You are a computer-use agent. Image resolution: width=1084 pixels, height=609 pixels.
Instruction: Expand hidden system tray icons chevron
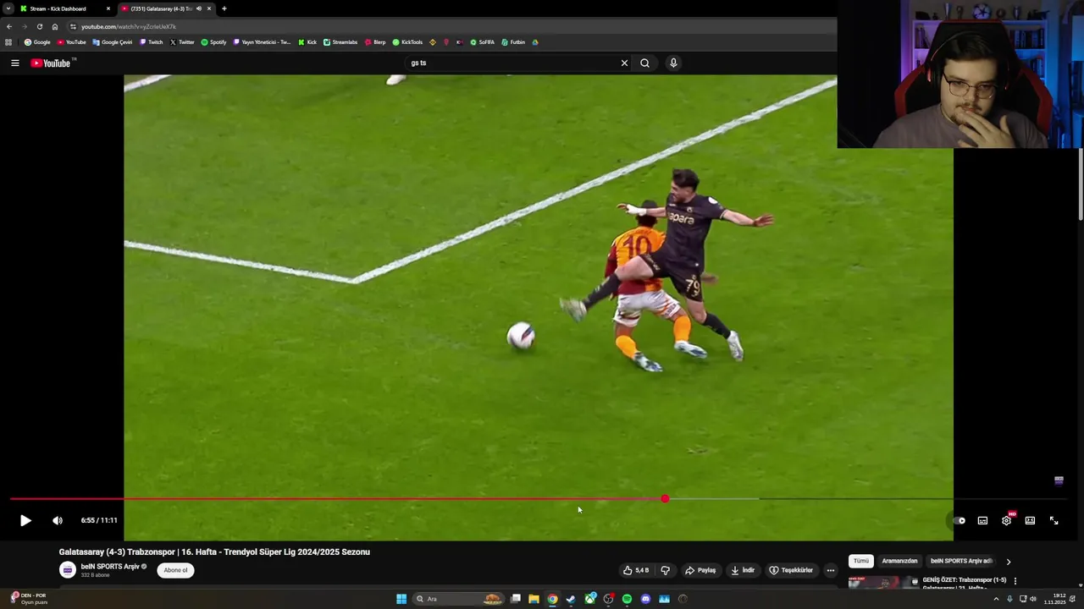click(996, 599)
